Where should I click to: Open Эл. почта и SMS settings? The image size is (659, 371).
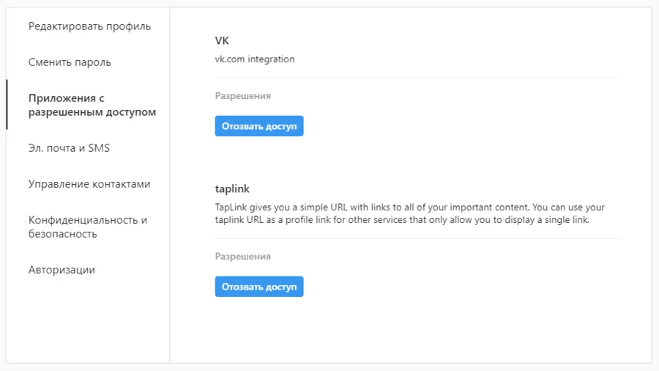pyautogui.click(x=69, y=148)
